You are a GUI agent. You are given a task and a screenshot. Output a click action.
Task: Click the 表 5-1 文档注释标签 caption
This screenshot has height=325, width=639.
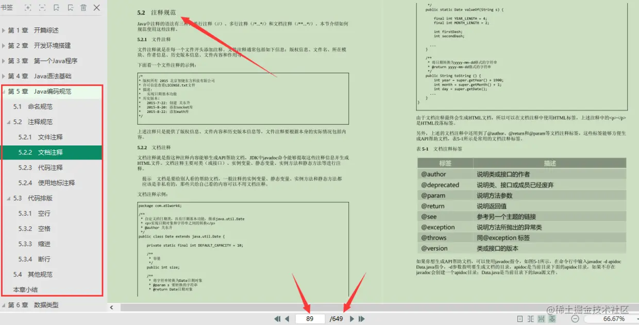point(439,149)
